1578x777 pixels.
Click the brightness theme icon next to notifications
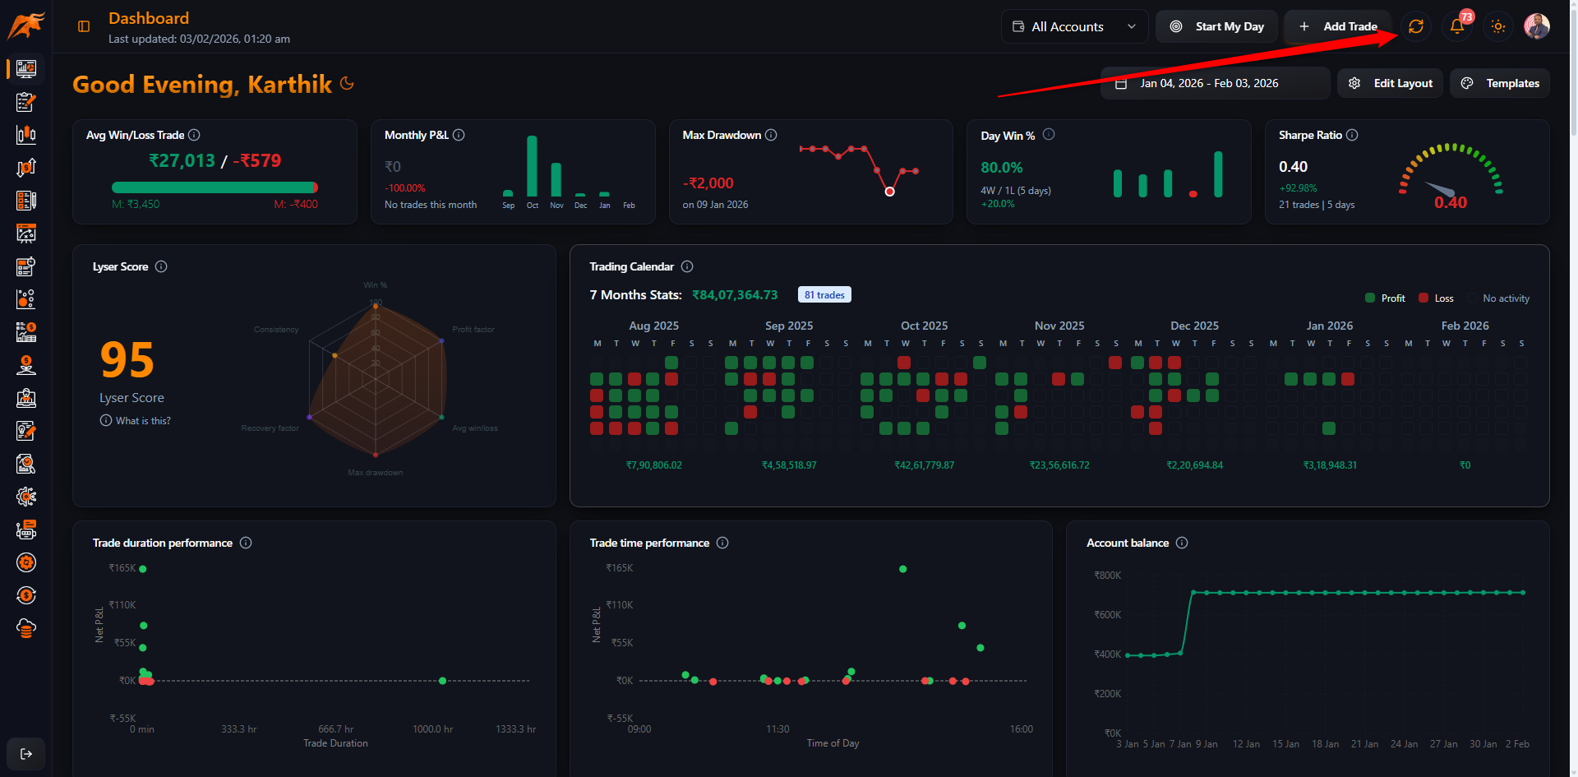(x=1497, y=26)
